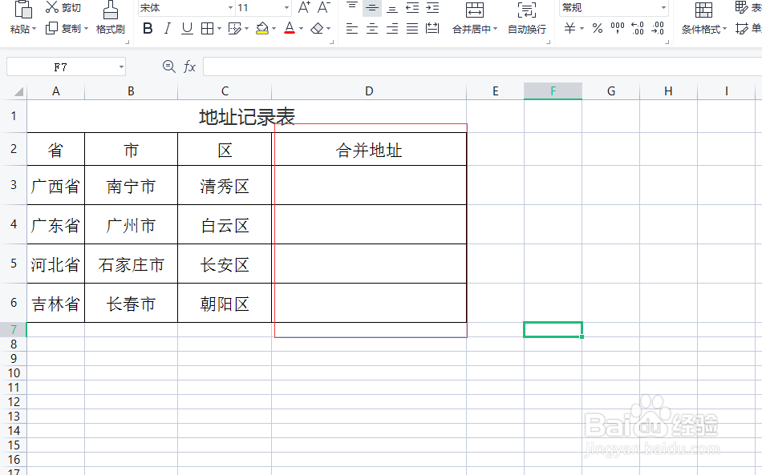The width and height of the screenshot is (762, 475).
Task: Click the cell containing 石家庄市
Action: click(x=132, y=264)
